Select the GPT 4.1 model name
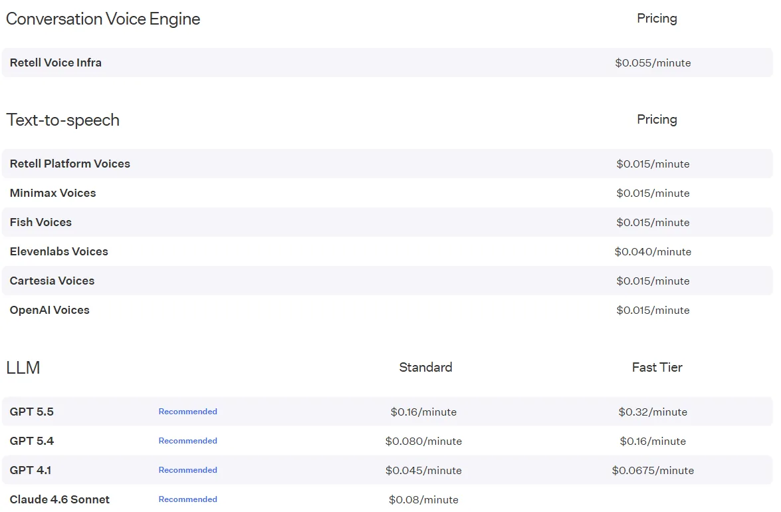 31,470
